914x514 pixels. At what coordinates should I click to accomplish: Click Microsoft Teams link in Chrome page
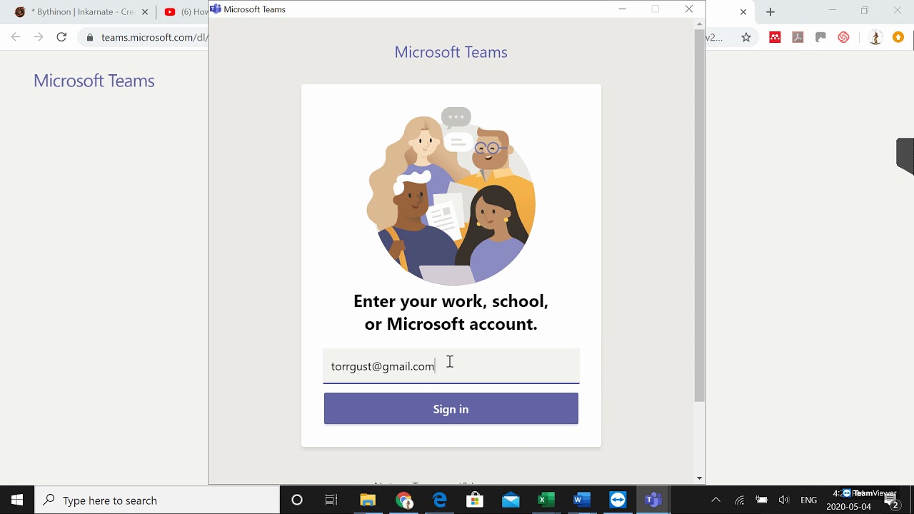pyautogui.click(x=94, y=81)
